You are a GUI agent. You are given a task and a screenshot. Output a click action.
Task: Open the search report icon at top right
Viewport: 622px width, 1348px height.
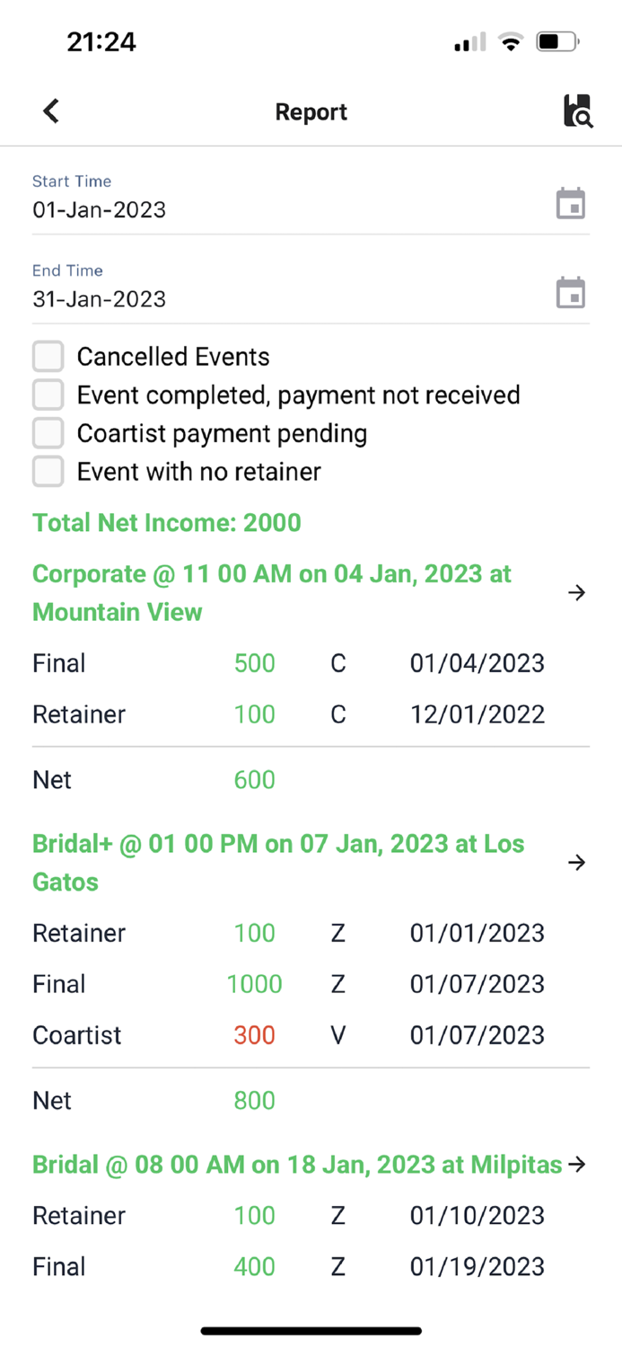click(x=578, y=111)
